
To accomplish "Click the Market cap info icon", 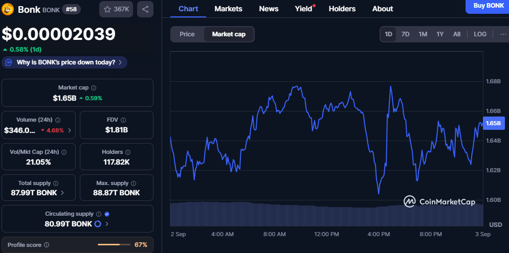I will click(x=94, y=88).
